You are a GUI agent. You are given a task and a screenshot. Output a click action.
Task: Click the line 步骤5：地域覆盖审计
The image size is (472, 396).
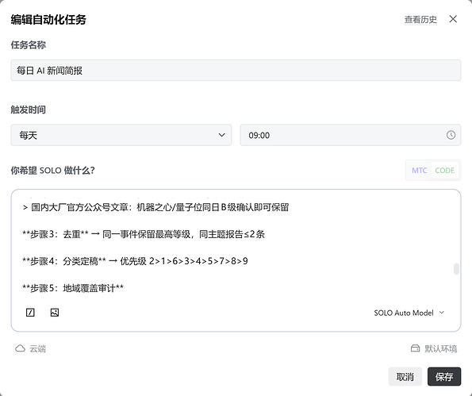73,288
